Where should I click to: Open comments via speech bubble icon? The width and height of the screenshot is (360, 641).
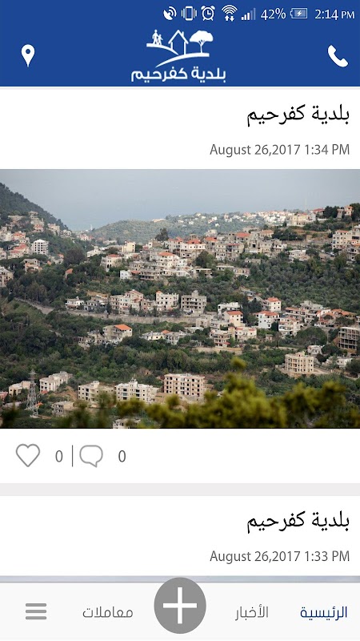[91, 456]
